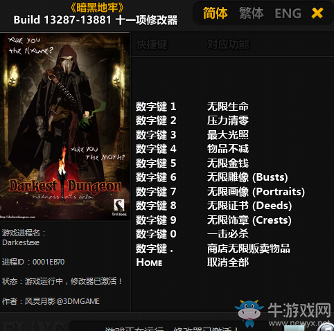This screenshot has width=334, height=331.
Task: Enable 无限雕像 (Busts) option
Action: tap(247, 177)
